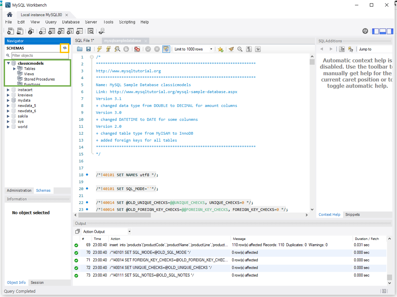Collapse the classicmodels schema
The image size is (397, 297).
(8, 63)
